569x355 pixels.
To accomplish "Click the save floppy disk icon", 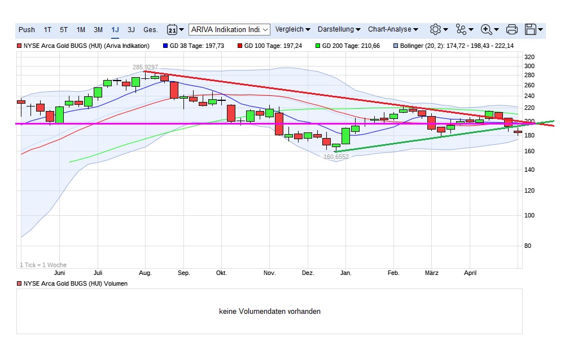I will coord(533,29).
